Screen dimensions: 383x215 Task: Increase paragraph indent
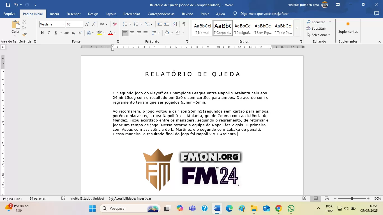pos(167,24)
